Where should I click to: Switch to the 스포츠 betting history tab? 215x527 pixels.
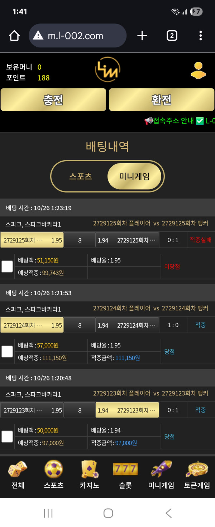click(81, 176)
